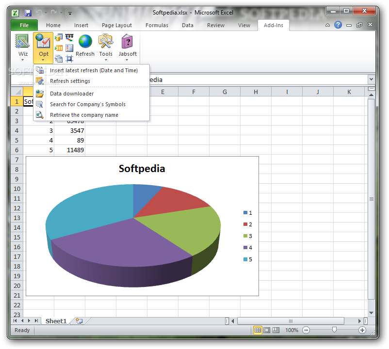
Task: Open the Page Layout ribbon tab
Action: [x=116, y=25]
